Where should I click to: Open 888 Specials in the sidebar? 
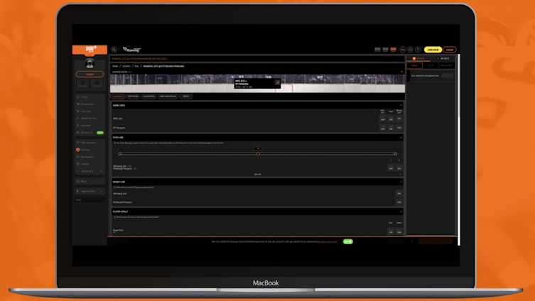pyautogui.click(x=88, y=143)
